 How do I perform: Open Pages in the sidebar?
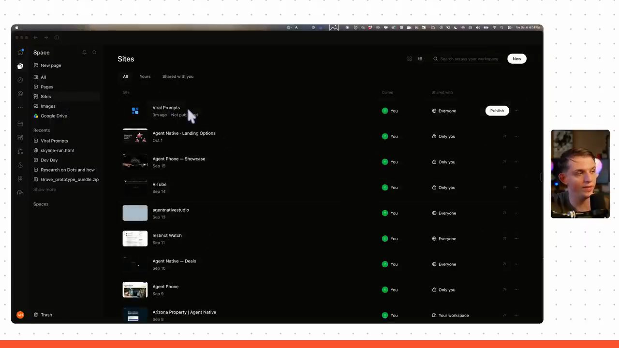pyautogui.click(x=47, y=87)
